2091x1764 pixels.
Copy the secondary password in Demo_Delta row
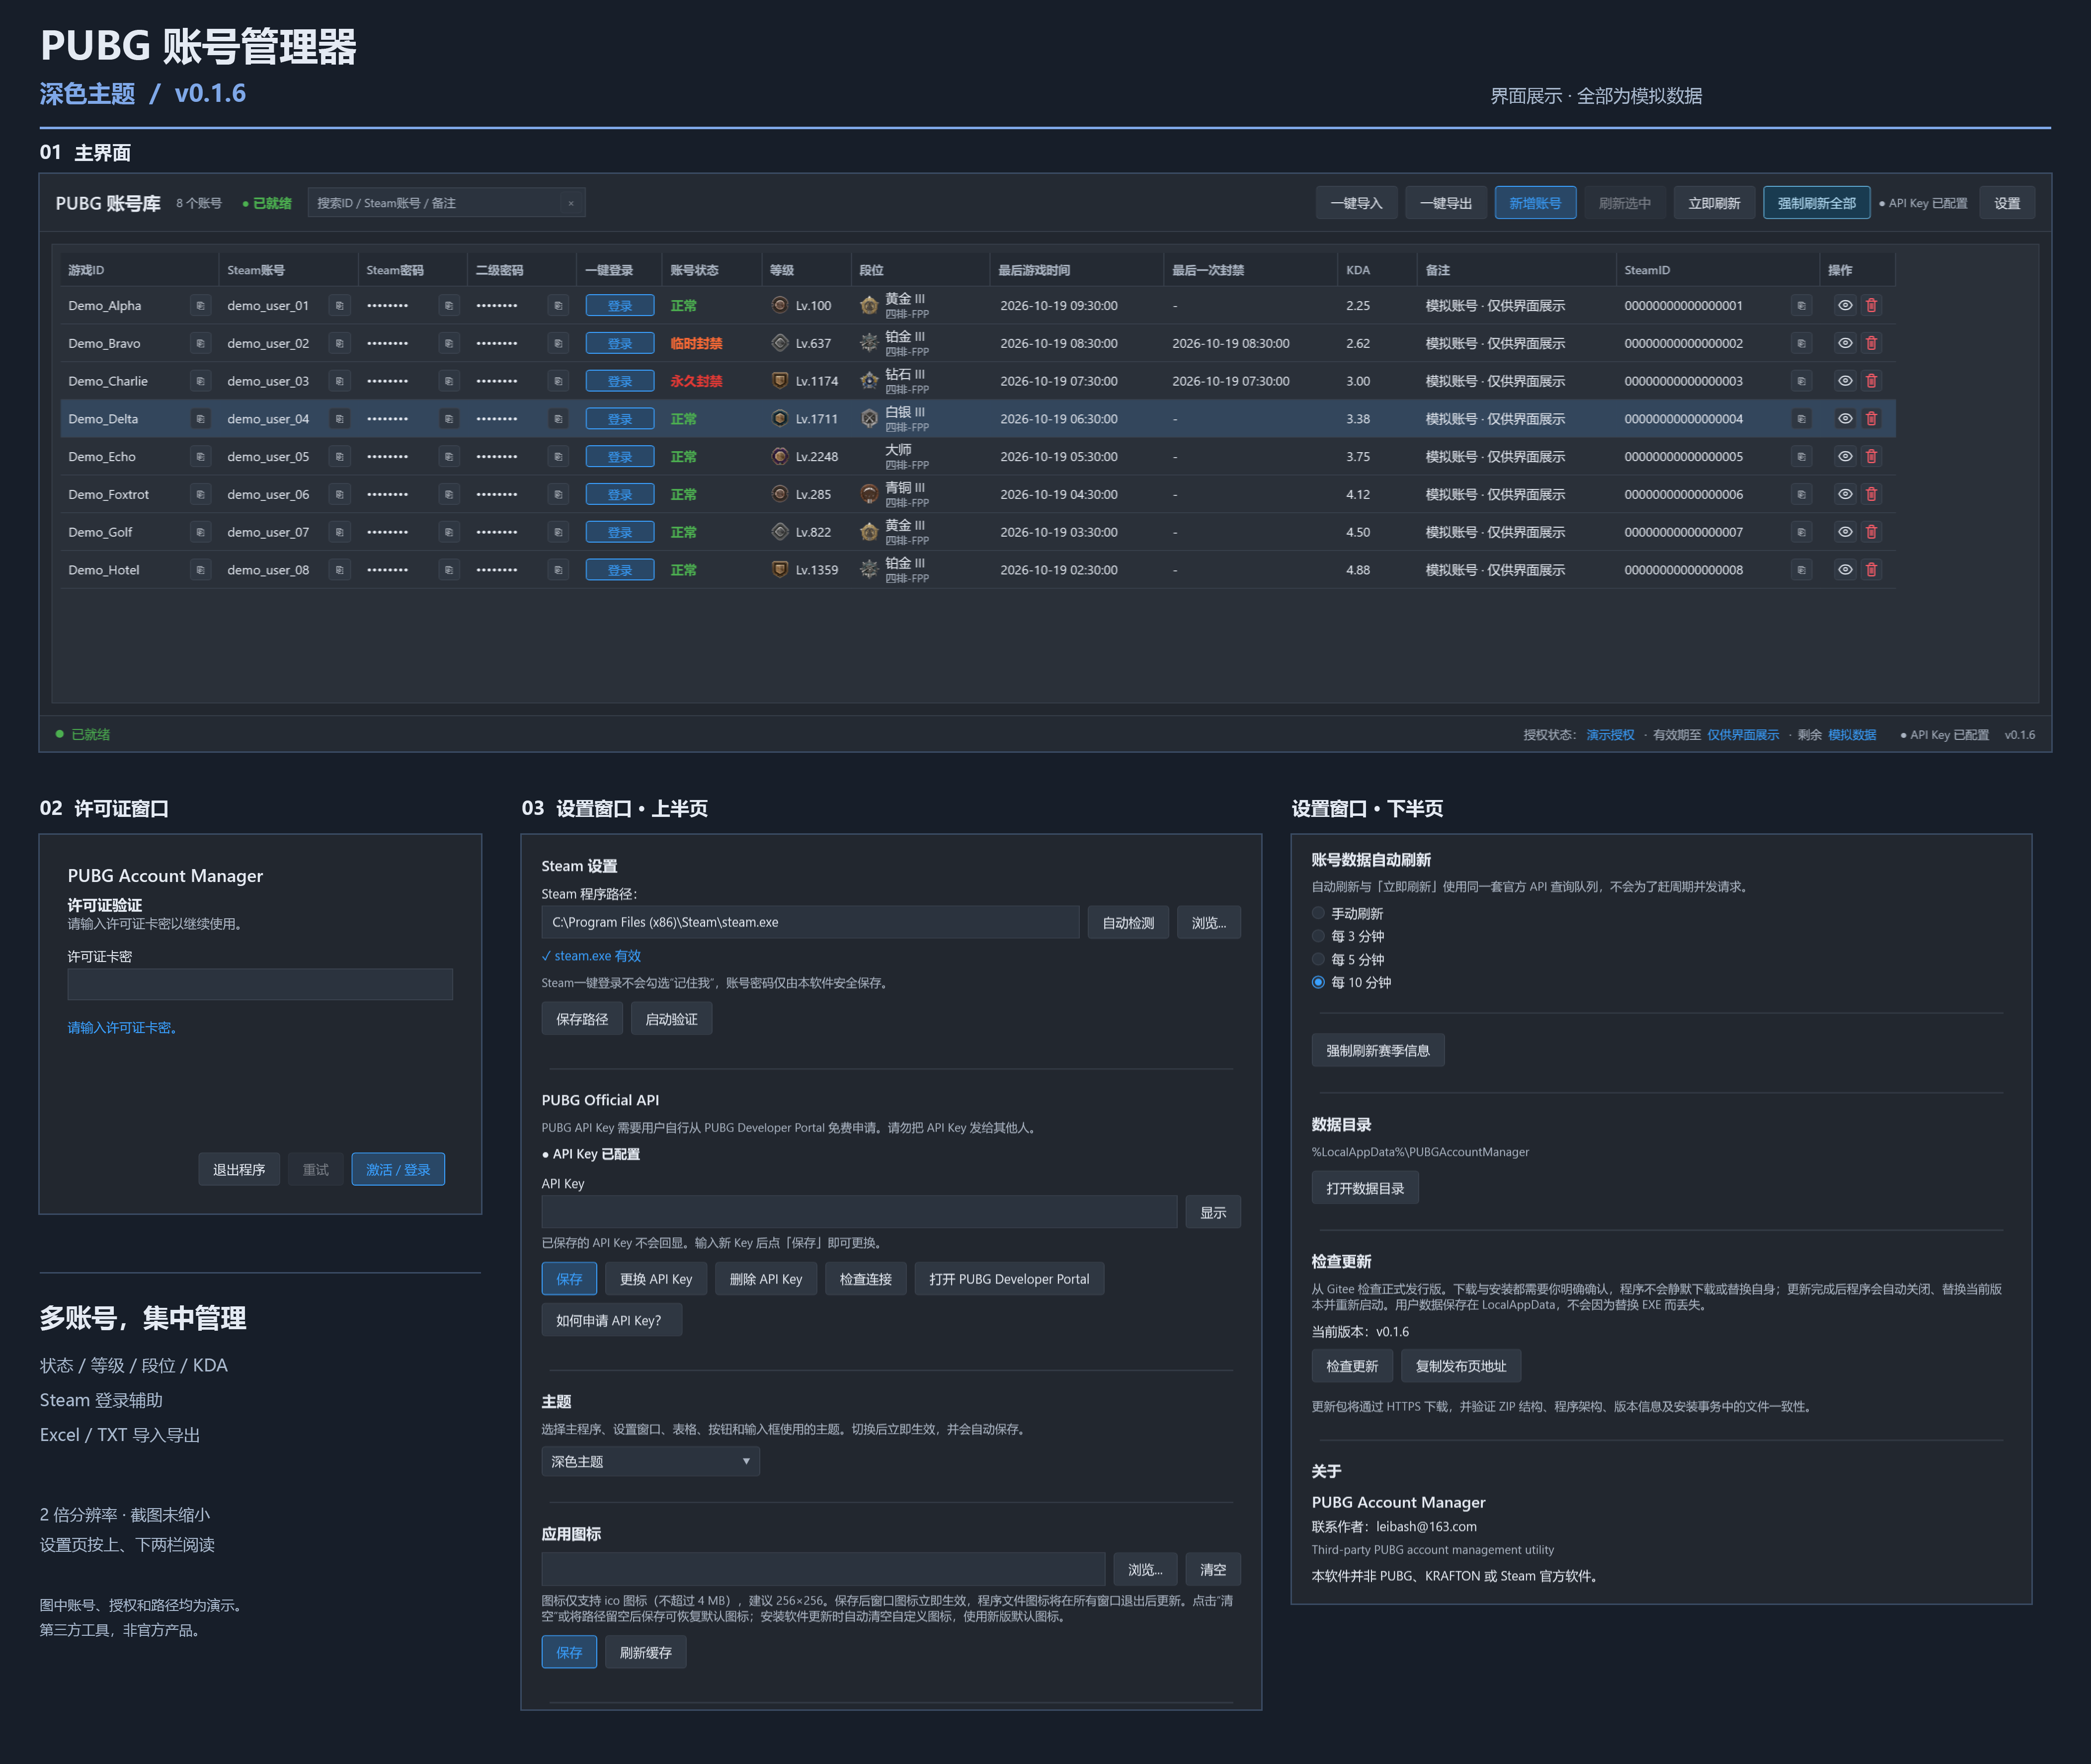click(558, 419)
